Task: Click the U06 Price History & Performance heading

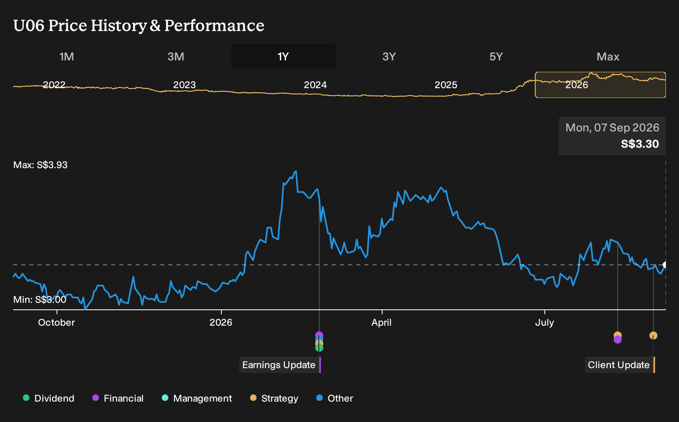Action: pyautogui.click(x=139, y=26)
